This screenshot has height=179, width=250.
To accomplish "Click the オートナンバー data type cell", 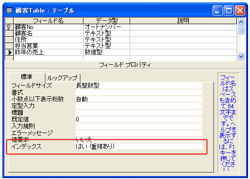I will (106, 27).
